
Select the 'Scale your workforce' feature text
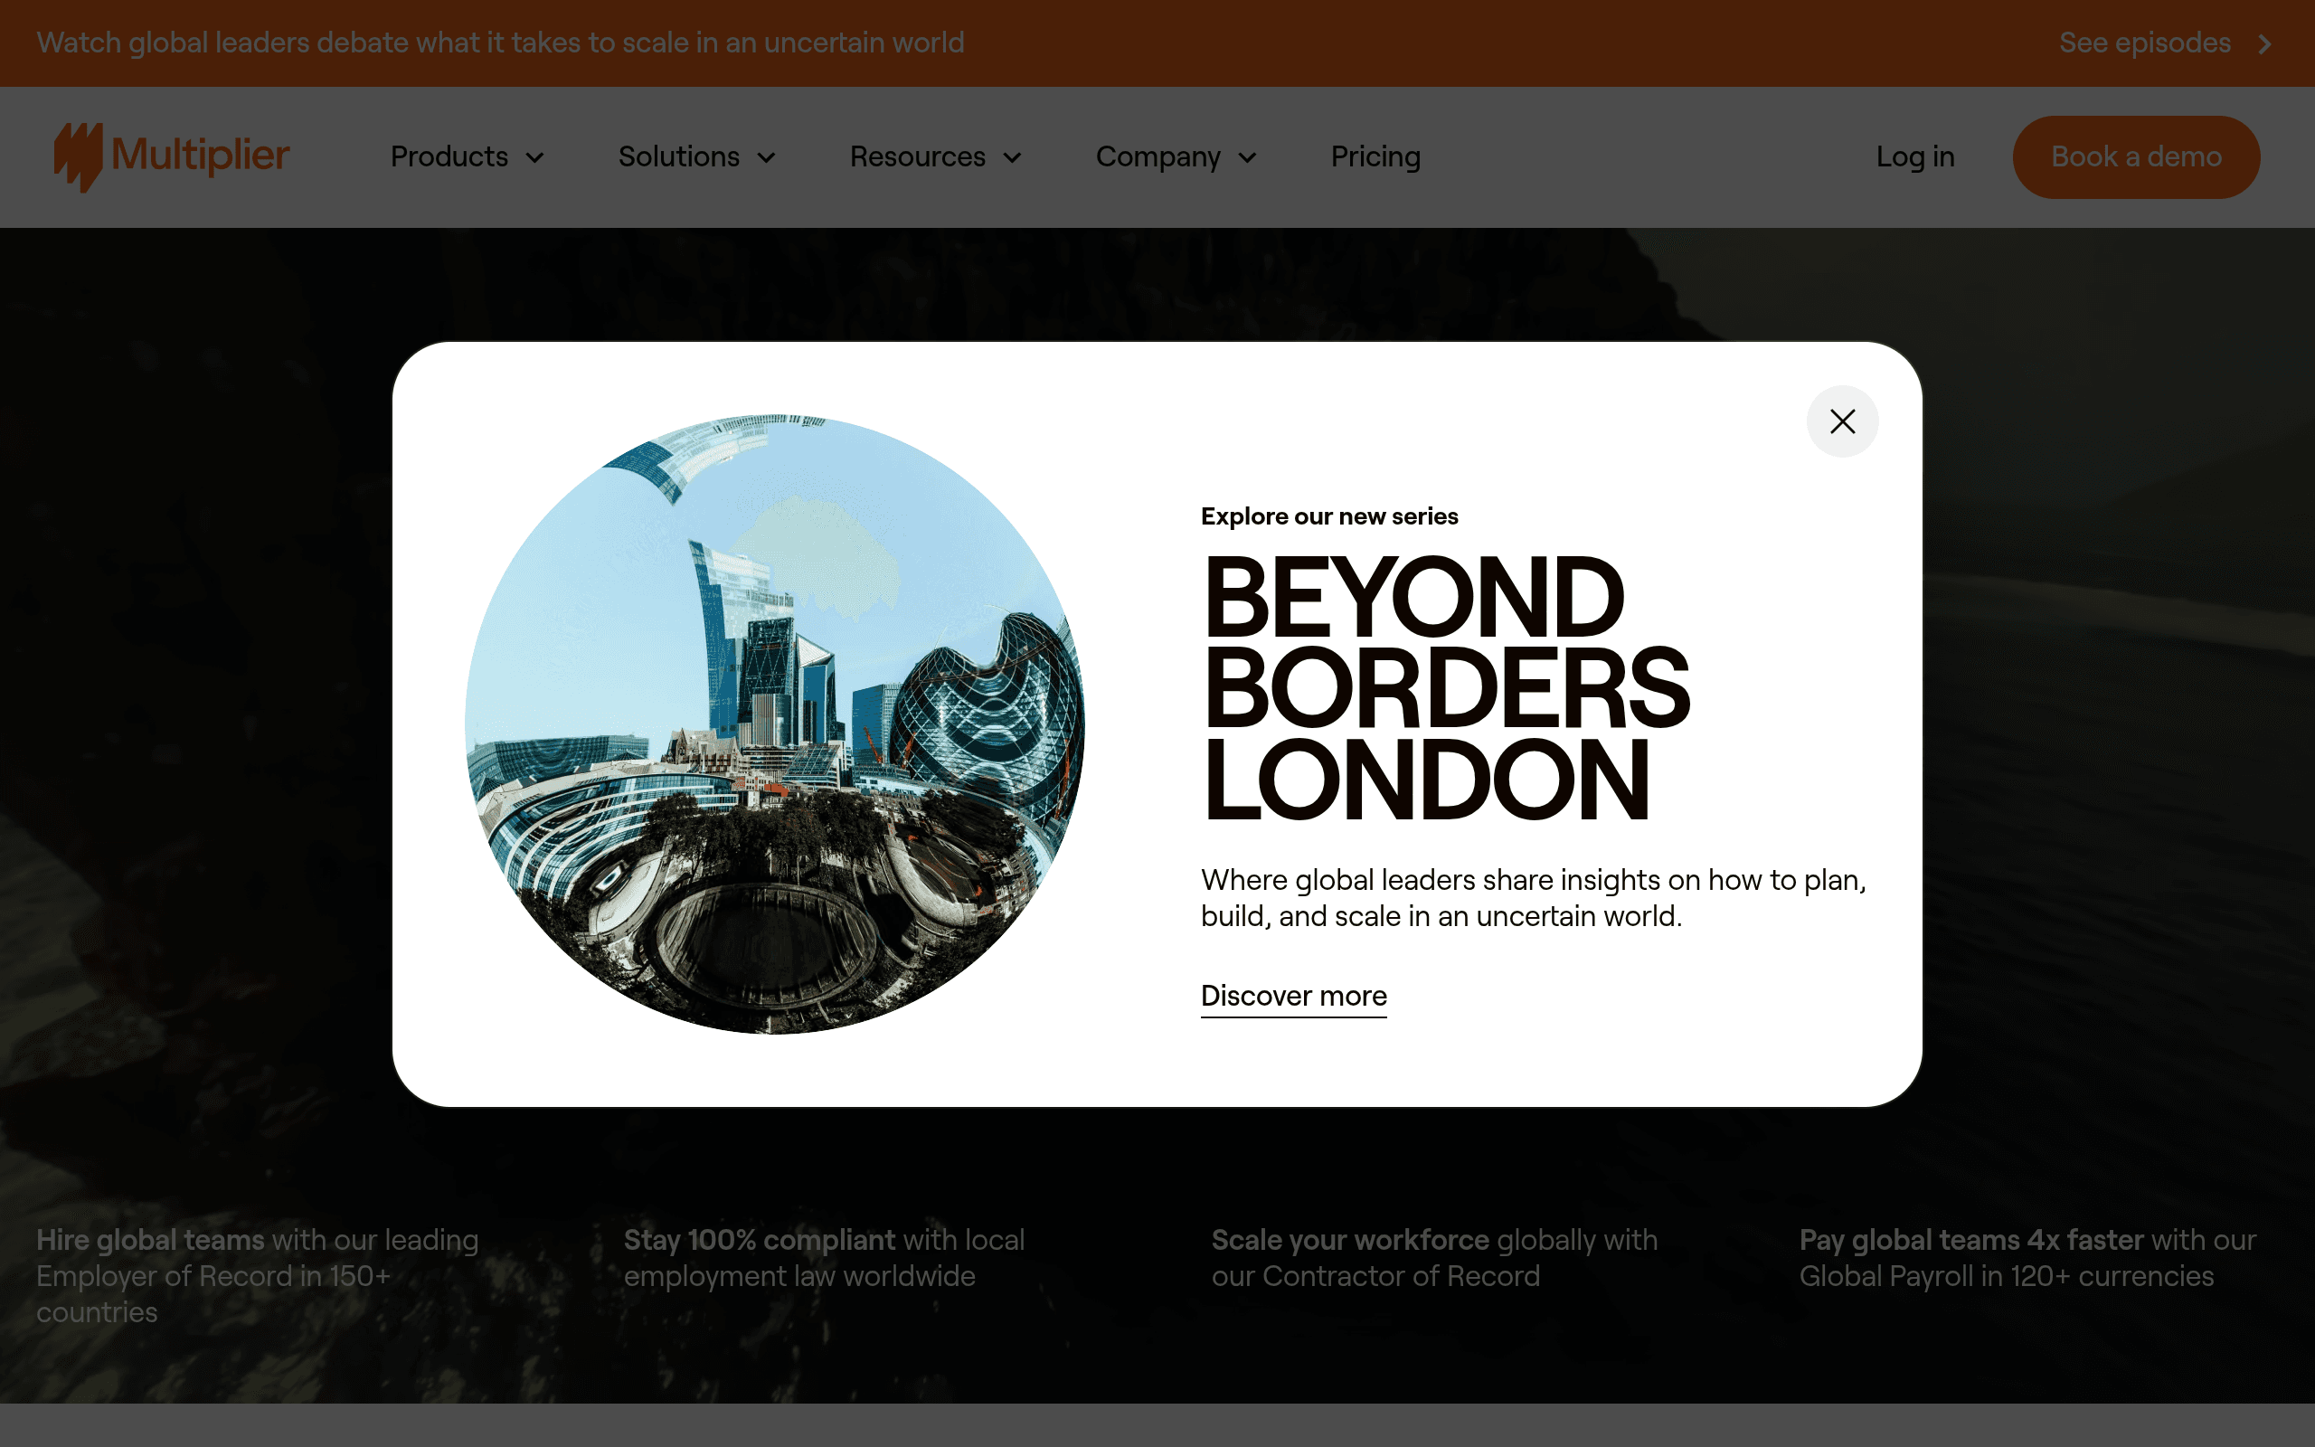1434,1257
